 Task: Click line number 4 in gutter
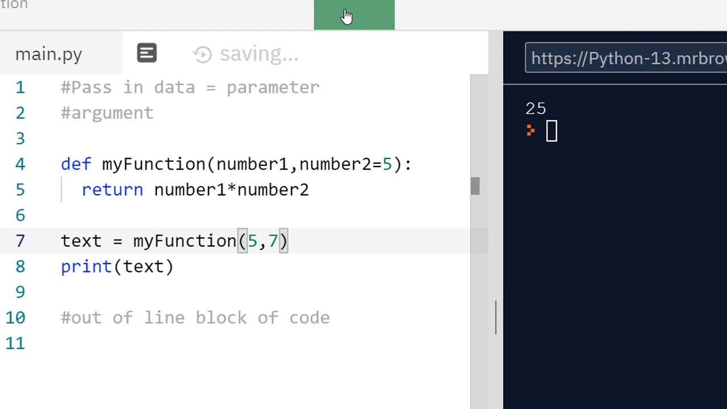pos(20,164)
